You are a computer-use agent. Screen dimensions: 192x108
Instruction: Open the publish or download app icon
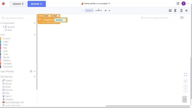click(x=181, y=10)
